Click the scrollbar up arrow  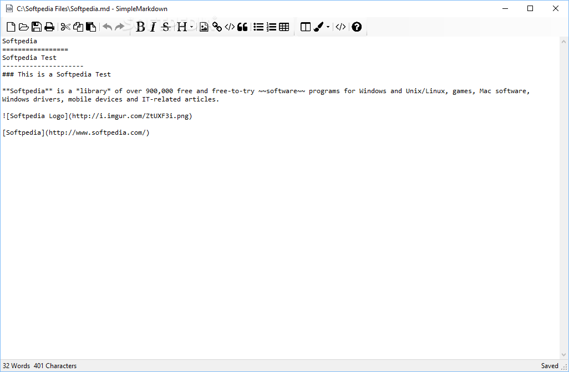563,42
